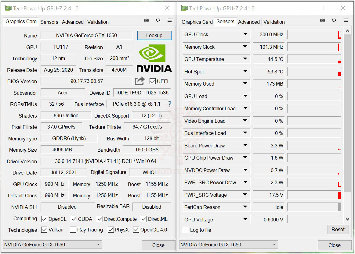Switch to Advanced tab in right window
Screen dimensions: 355x254
point(249,22)
